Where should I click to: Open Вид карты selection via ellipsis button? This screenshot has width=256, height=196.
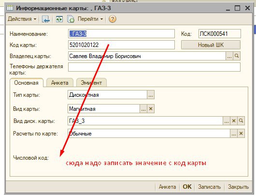[143, 109]
